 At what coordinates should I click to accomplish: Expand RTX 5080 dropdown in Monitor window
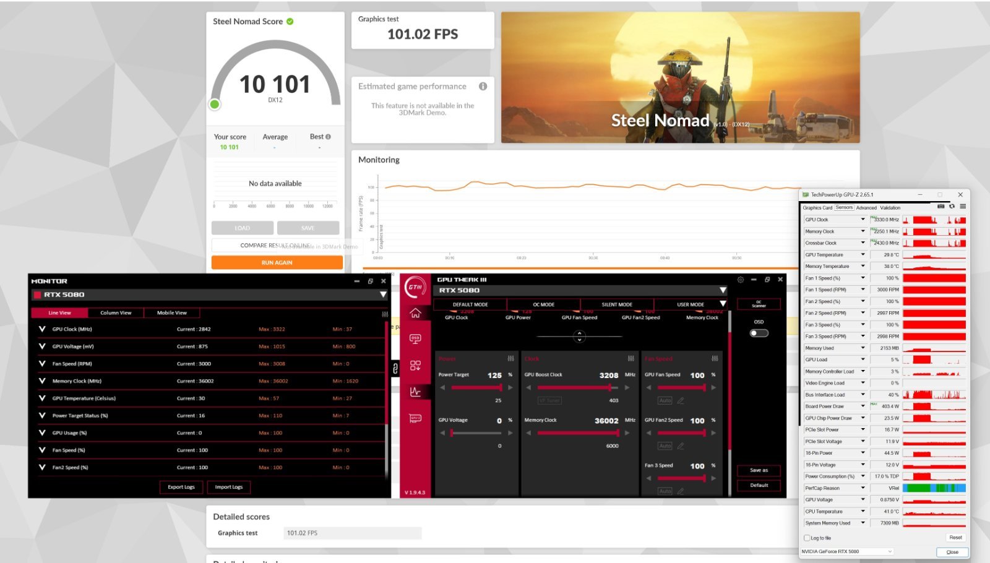pos(383,295)
